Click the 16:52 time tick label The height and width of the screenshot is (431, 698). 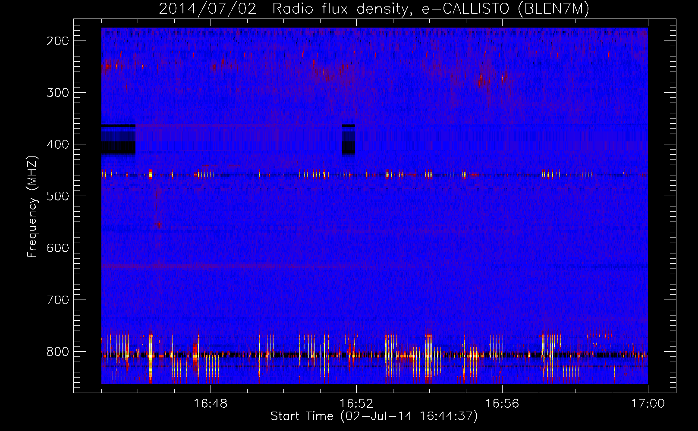[356, 403]
